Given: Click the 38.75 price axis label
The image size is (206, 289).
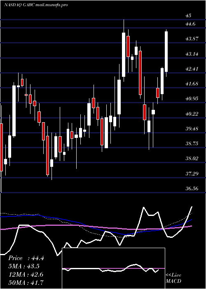Looking at the screenshot, I should tap(192, 143).
